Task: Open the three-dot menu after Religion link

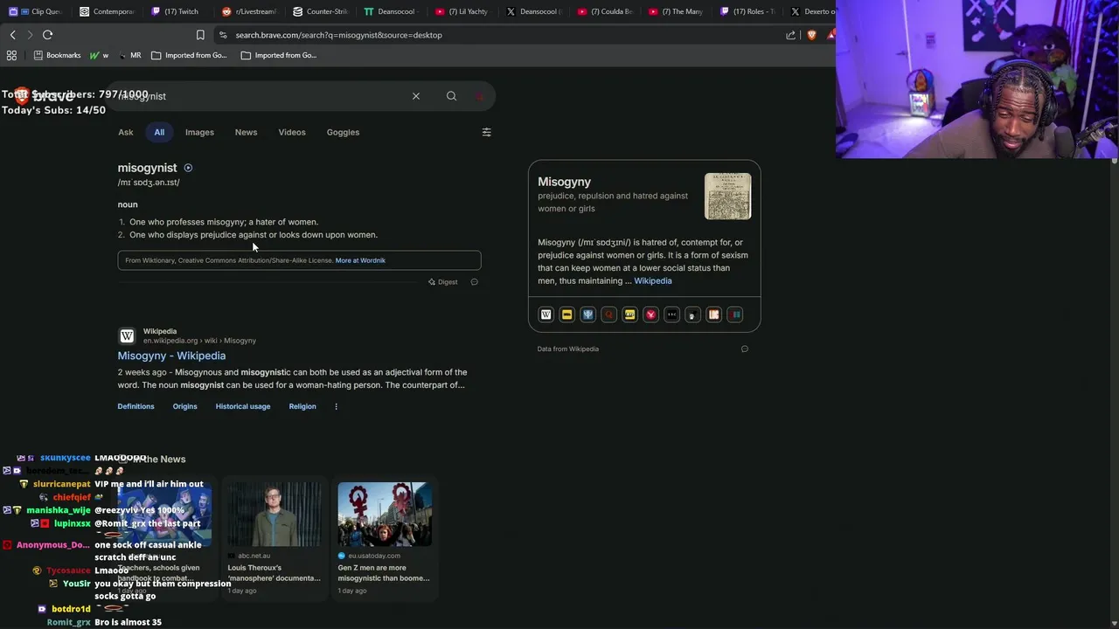Action: click(x=336, y=406)
